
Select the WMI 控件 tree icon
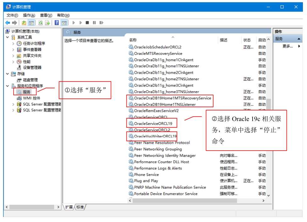(x=19, y=98)
